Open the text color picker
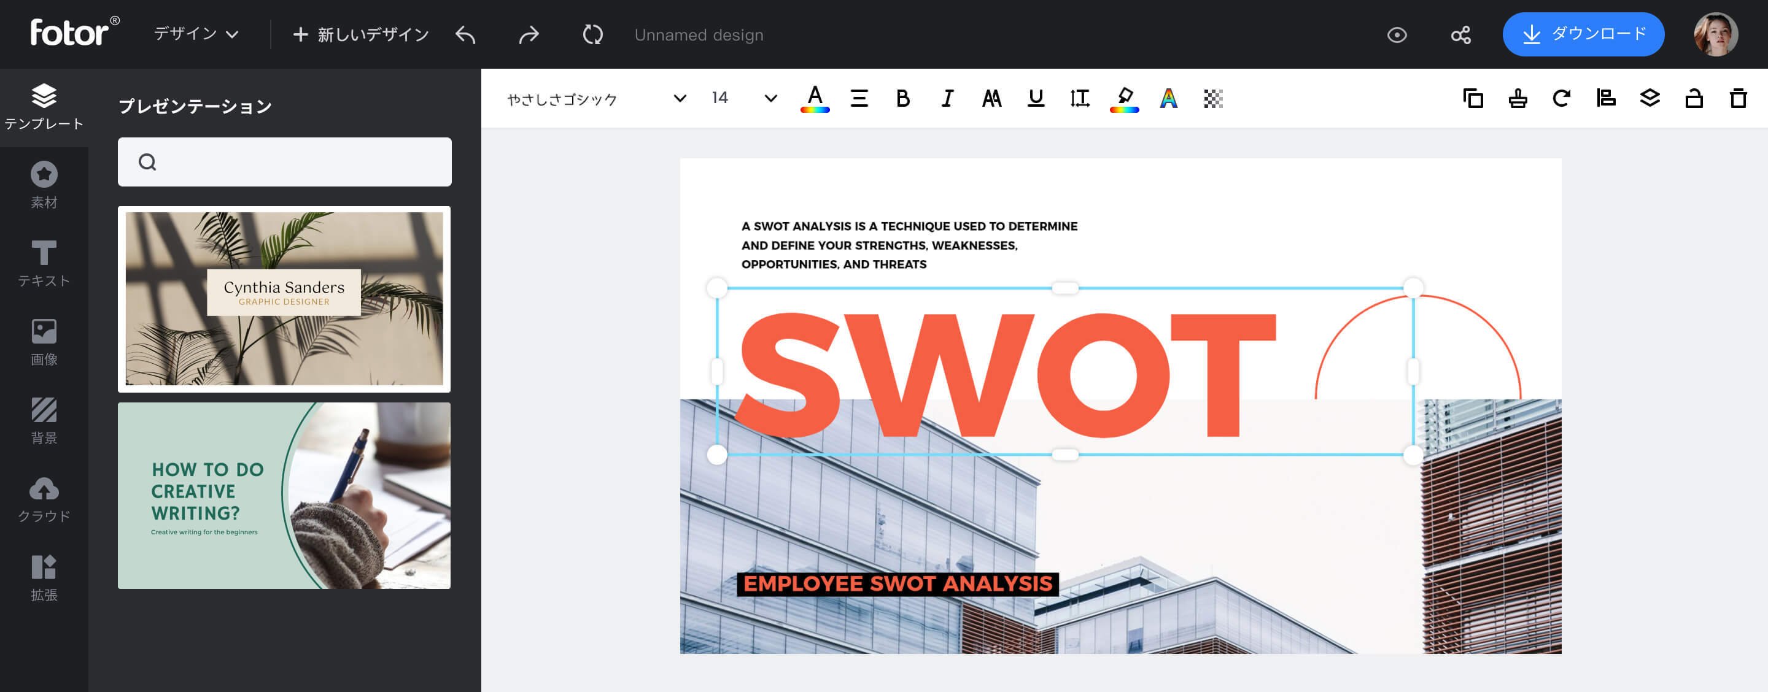This screenshot has height=692, width=1768. point(815,99)
